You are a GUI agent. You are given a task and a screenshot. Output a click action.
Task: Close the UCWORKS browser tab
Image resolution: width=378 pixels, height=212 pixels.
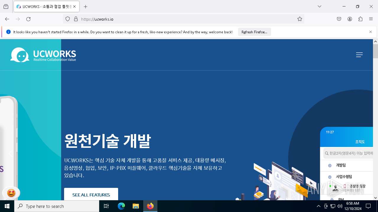[74, 6]
